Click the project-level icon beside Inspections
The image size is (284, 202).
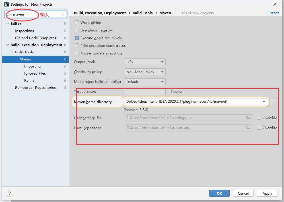click(x=65, y=31)
